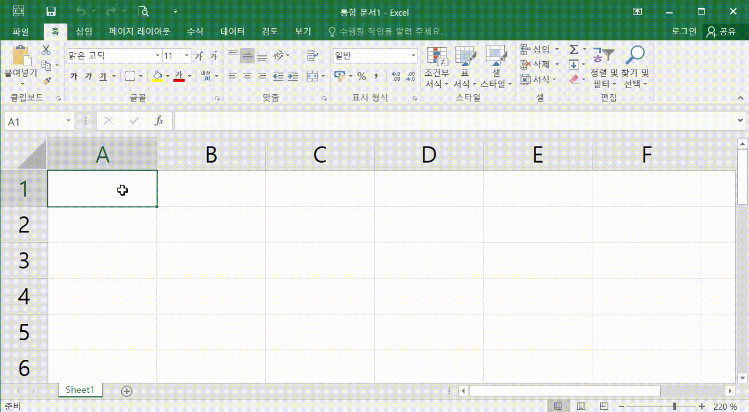Click the Paste (붙여넣기) clipboard icon
Viewport: 749px width, 412px height.
pos(21,56)
